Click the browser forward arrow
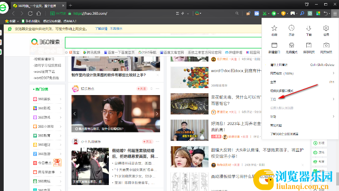The width and height of the screenshot is (339, 191). (22, 13)
